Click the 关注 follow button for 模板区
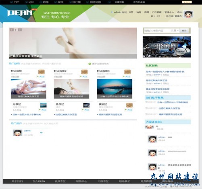 pyautogui.click(x=129, y=110)
